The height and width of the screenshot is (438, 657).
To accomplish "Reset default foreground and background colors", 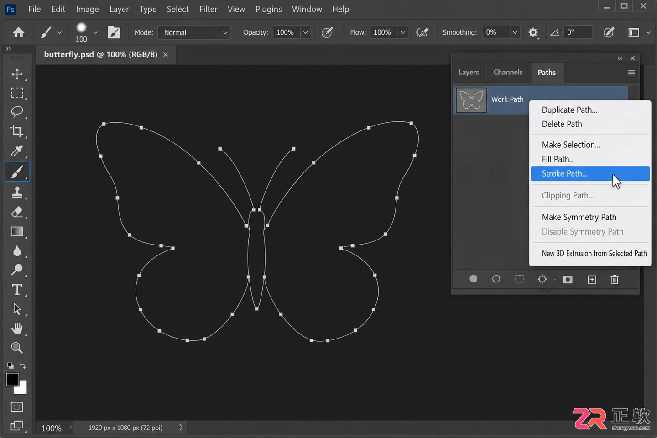I will pyautogui.click(x=10, y=365).
